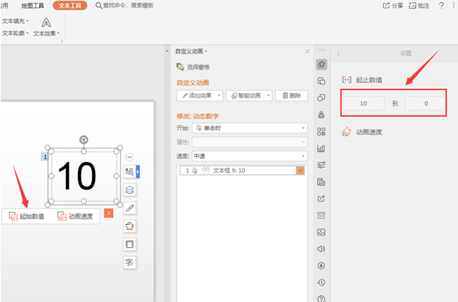Click the end value field showing 0
This screenshot has width=458, height=302.
tap(426, 103)
